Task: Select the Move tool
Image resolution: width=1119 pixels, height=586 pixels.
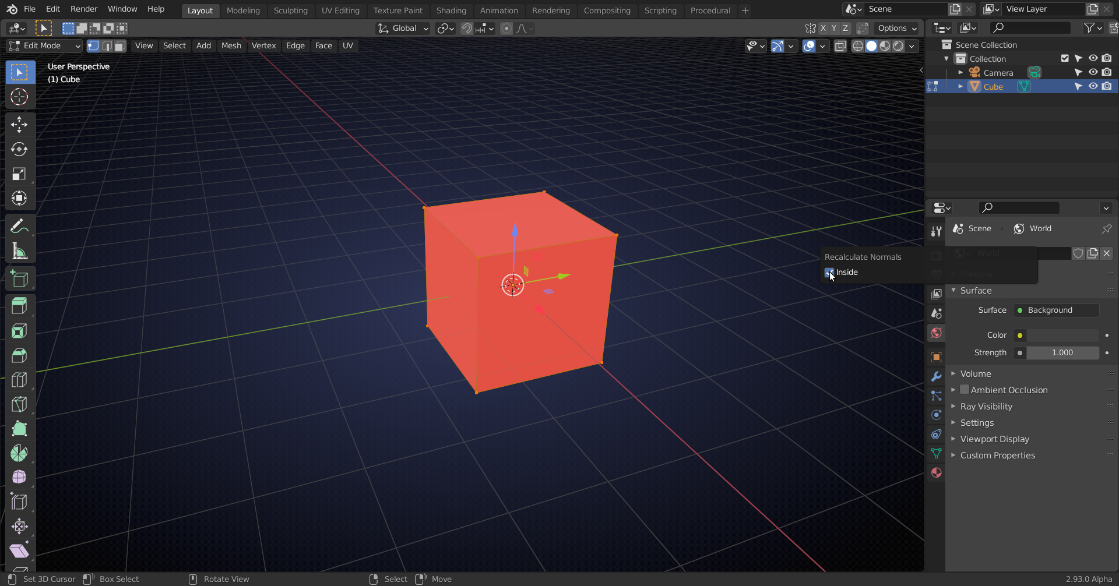Action: (x=19, y=124)
